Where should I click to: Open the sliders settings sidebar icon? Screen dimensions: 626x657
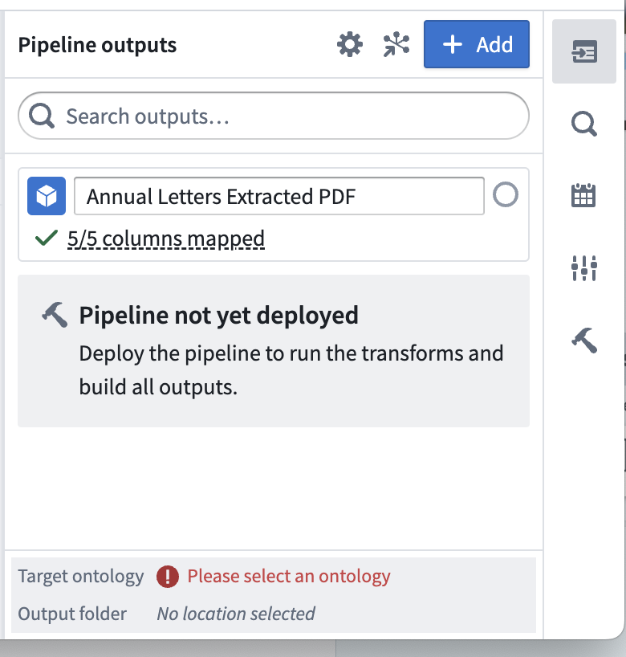584,268
